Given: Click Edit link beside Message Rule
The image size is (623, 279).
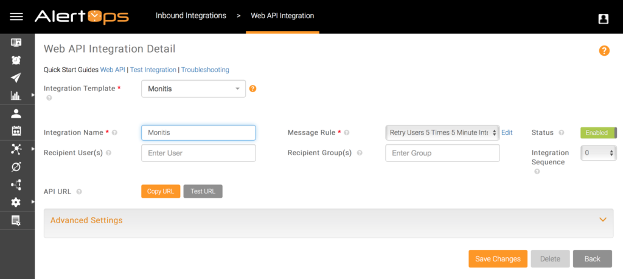Looking at the screenshot, I should (507, 133).
